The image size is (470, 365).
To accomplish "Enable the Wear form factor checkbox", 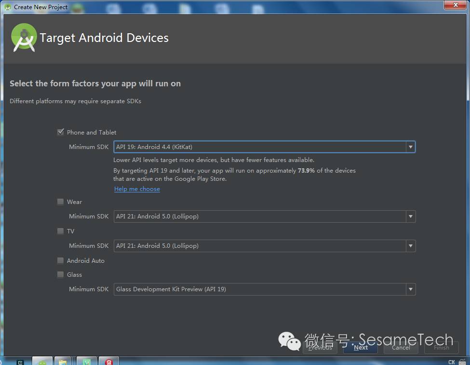I will 61,202.
